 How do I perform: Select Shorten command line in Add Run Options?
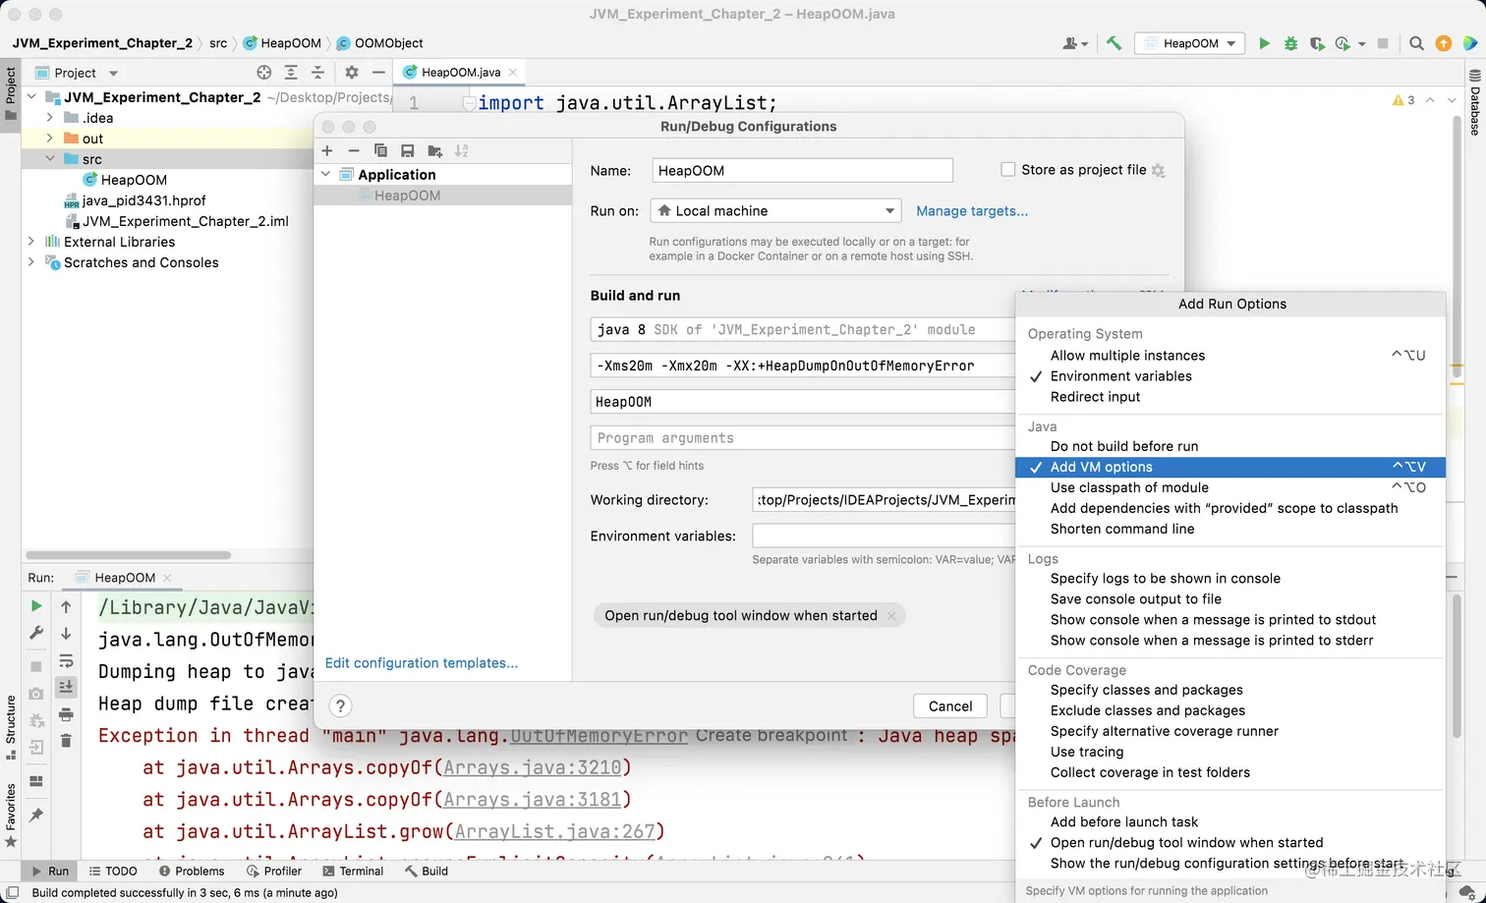click(x=1230, y=529)
